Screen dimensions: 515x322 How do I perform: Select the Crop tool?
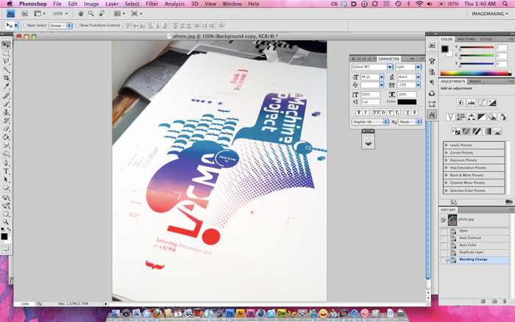6,78
